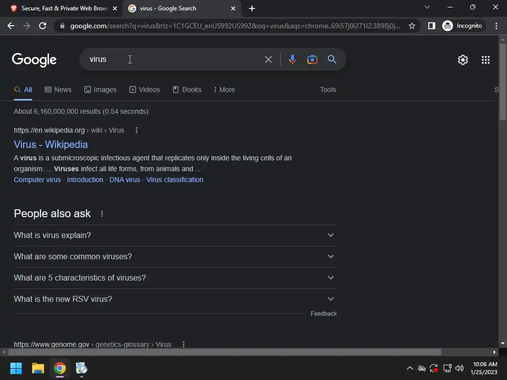Close the Brave browser tab
Screen dimensions: 507x380
pos(114,9)
